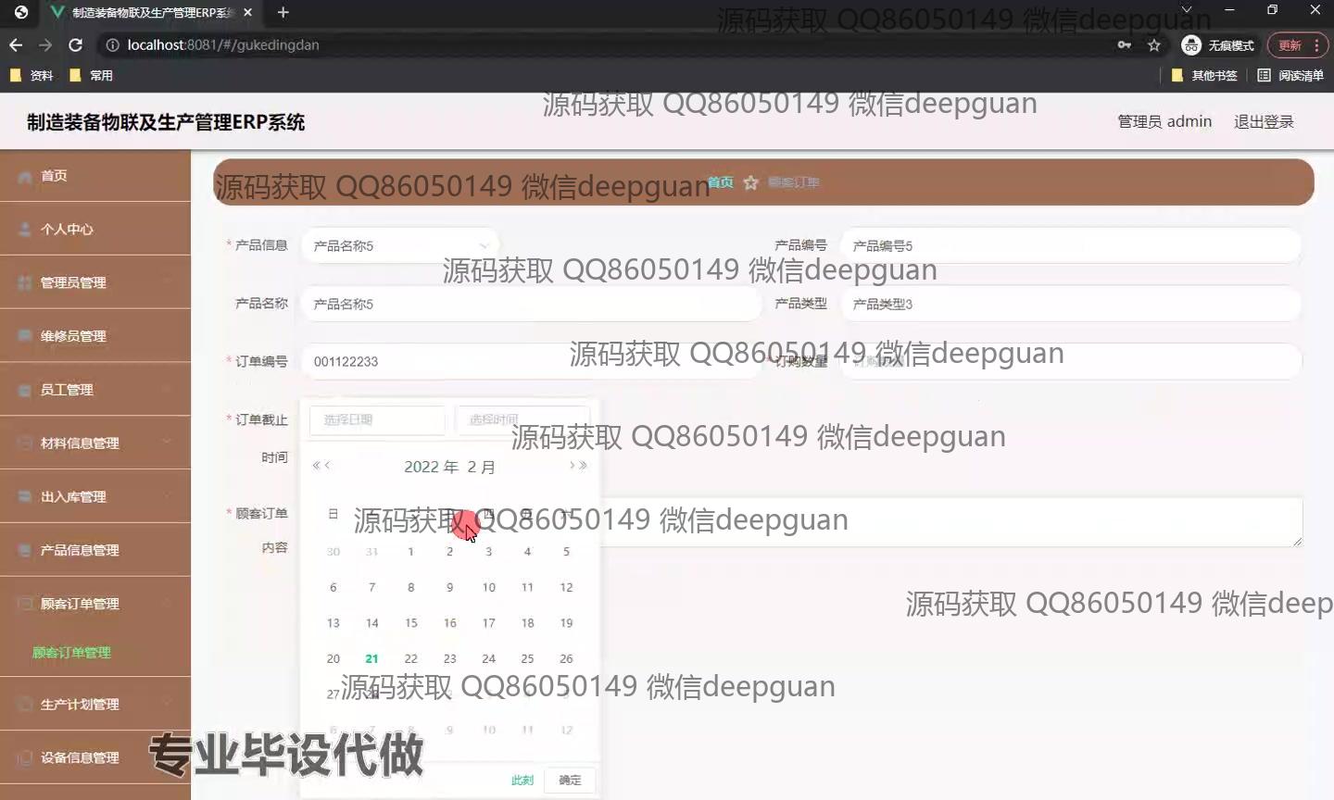Bookmark this page with the star icon
This screenshot has height=800, width=1334.
(1154, 44)
